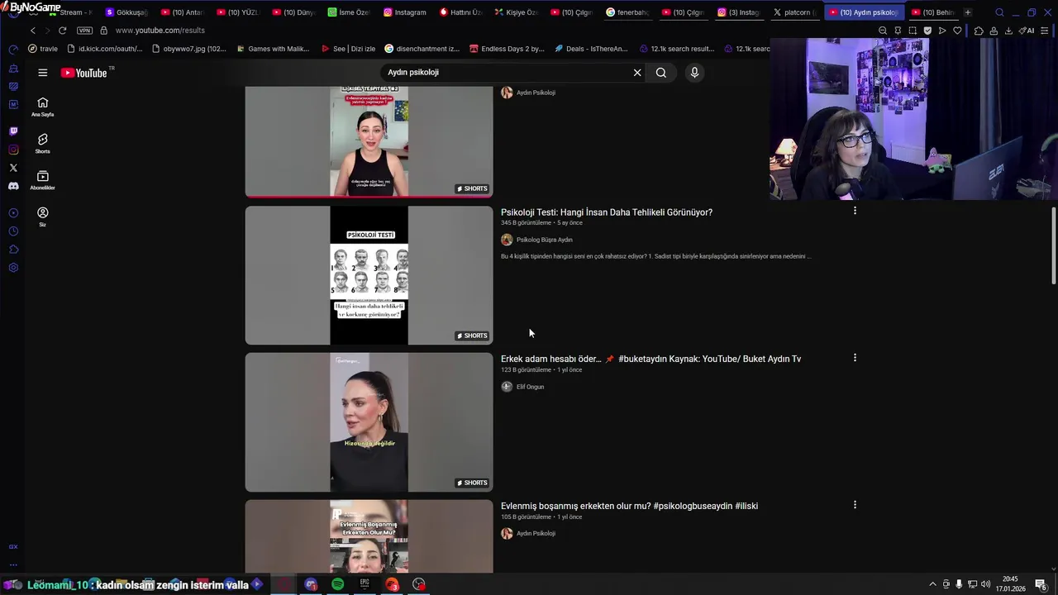Click the browser back arrow
The width and height of the screenshot is (1058, 595).
33,31
